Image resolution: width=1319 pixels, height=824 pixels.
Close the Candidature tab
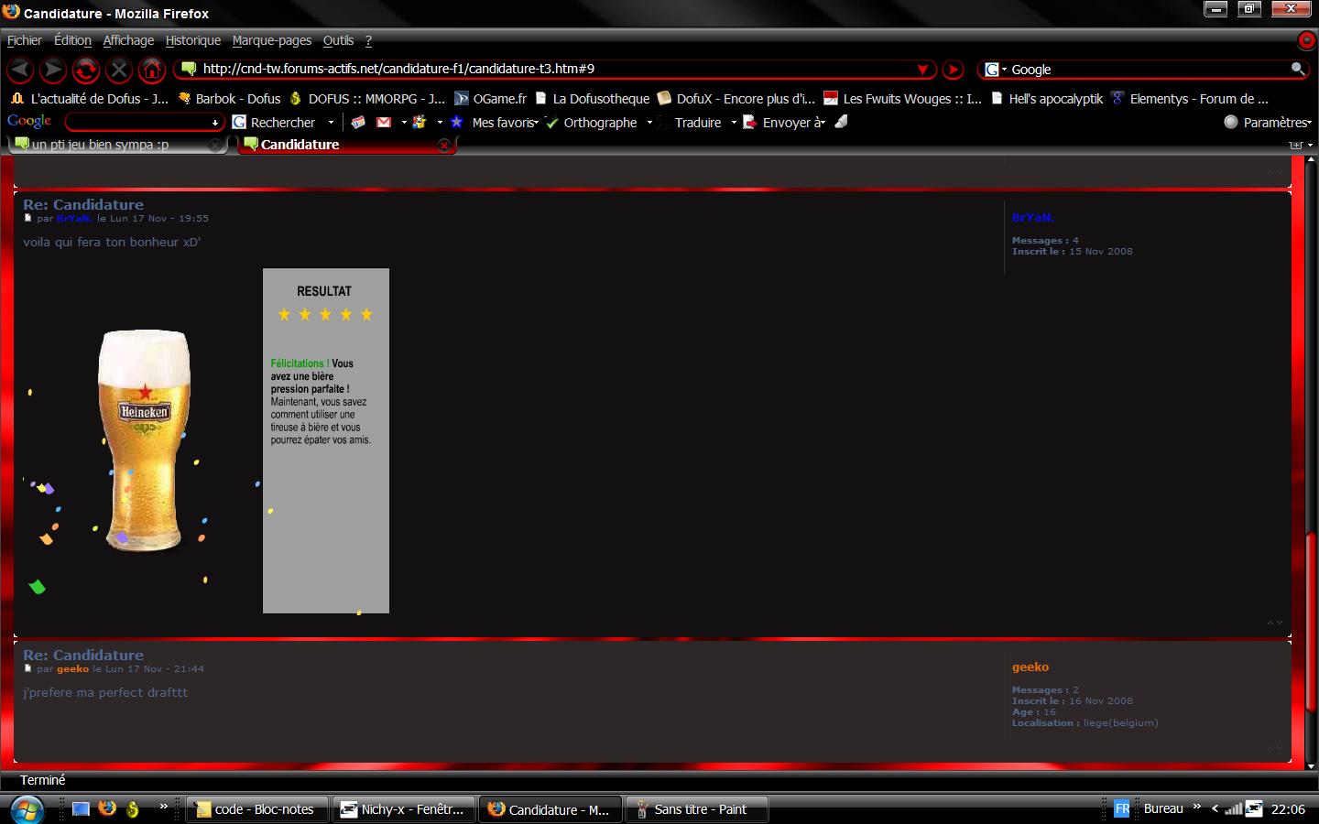click(444, 145)
